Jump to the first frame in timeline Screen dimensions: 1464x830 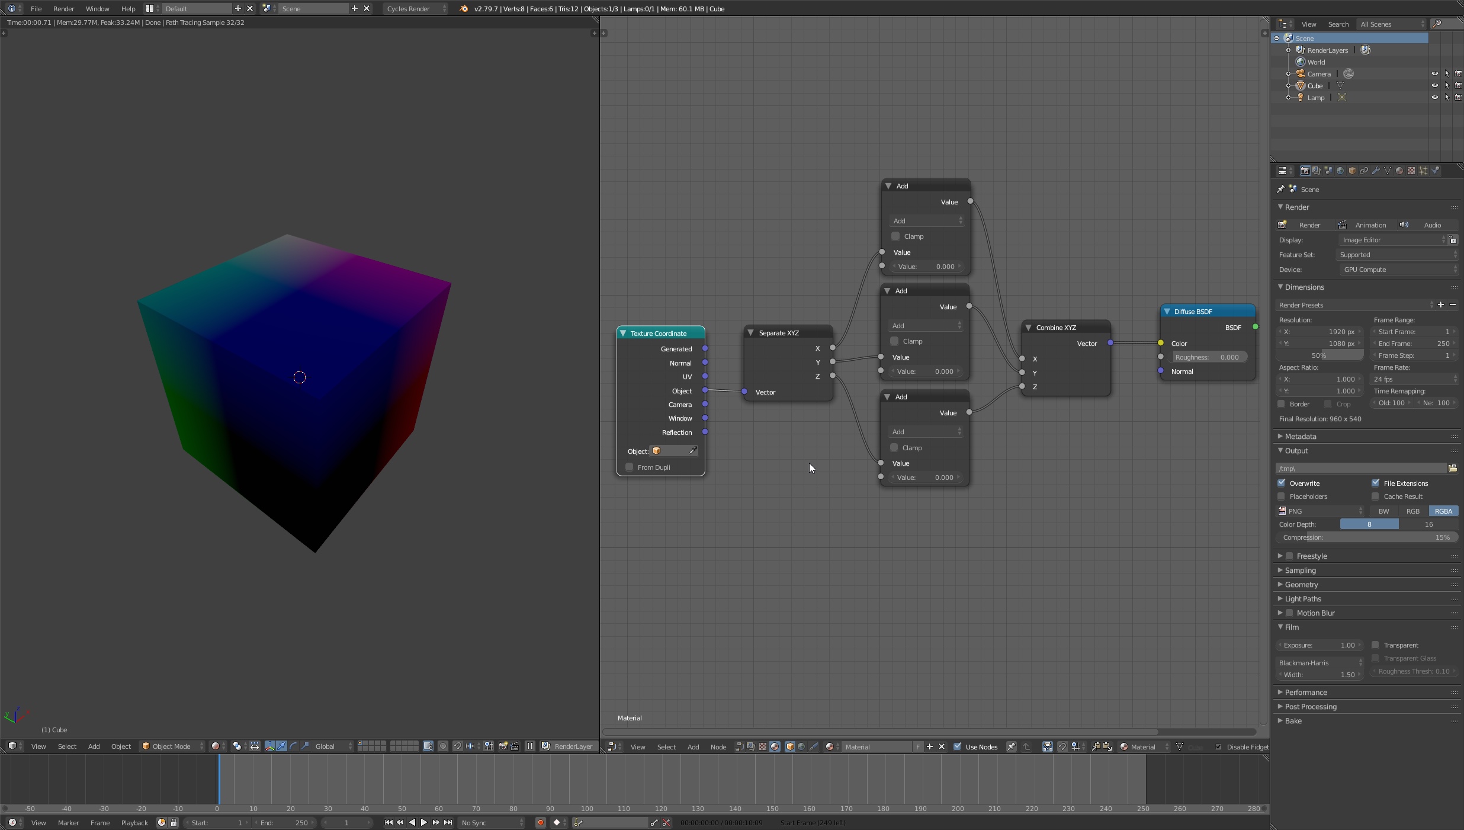(x=389, y=822)
